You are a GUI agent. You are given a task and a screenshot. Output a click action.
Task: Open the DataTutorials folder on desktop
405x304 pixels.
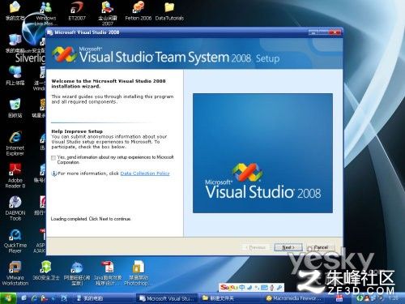coord(169,11)
